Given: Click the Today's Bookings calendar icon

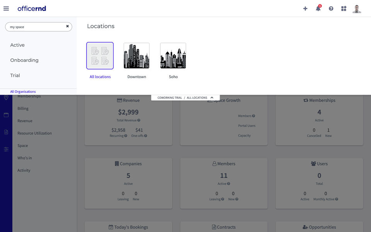Looking at the screenshot, I should click(111, 227).
